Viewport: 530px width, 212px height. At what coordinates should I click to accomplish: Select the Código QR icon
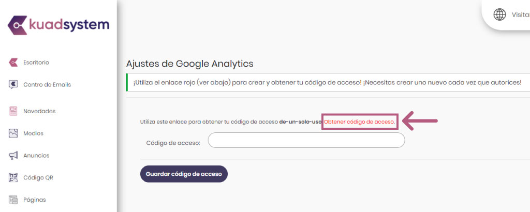coord(13,177)
